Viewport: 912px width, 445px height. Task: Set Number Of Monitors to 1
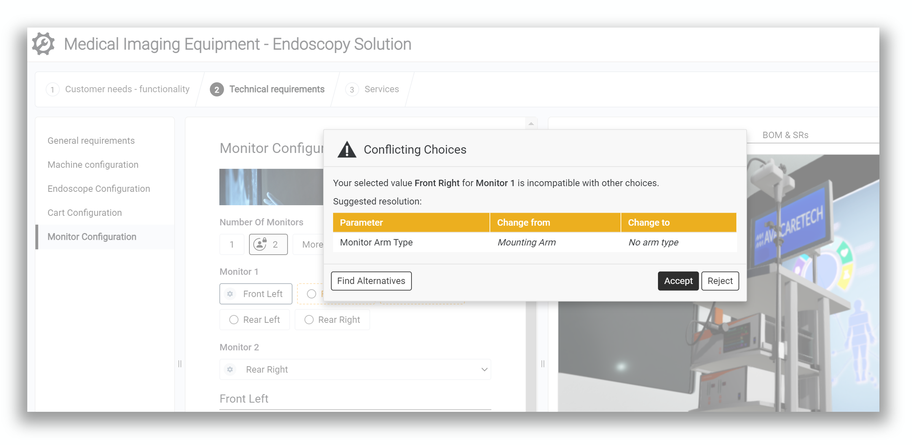click(x=232, y=244)
